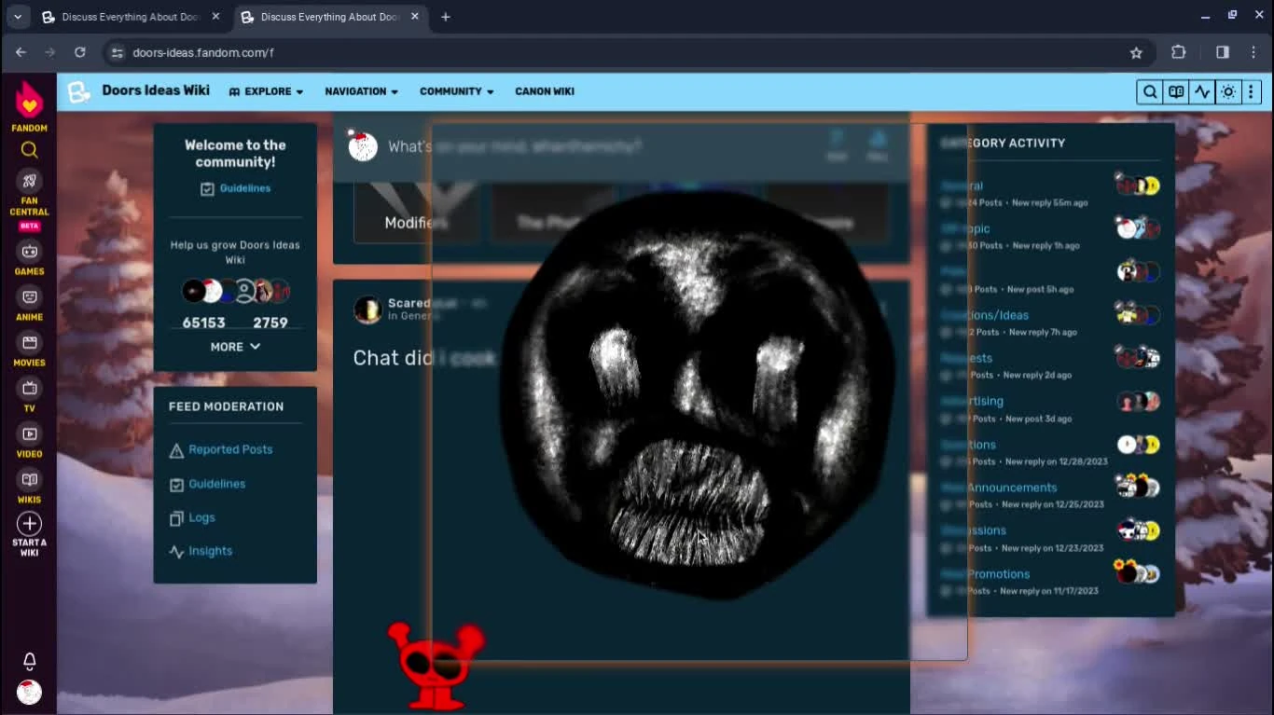This screenshot has width=1274, height=715.
Task: Open Fandom search in the left rail
Action: click(29, 149)
